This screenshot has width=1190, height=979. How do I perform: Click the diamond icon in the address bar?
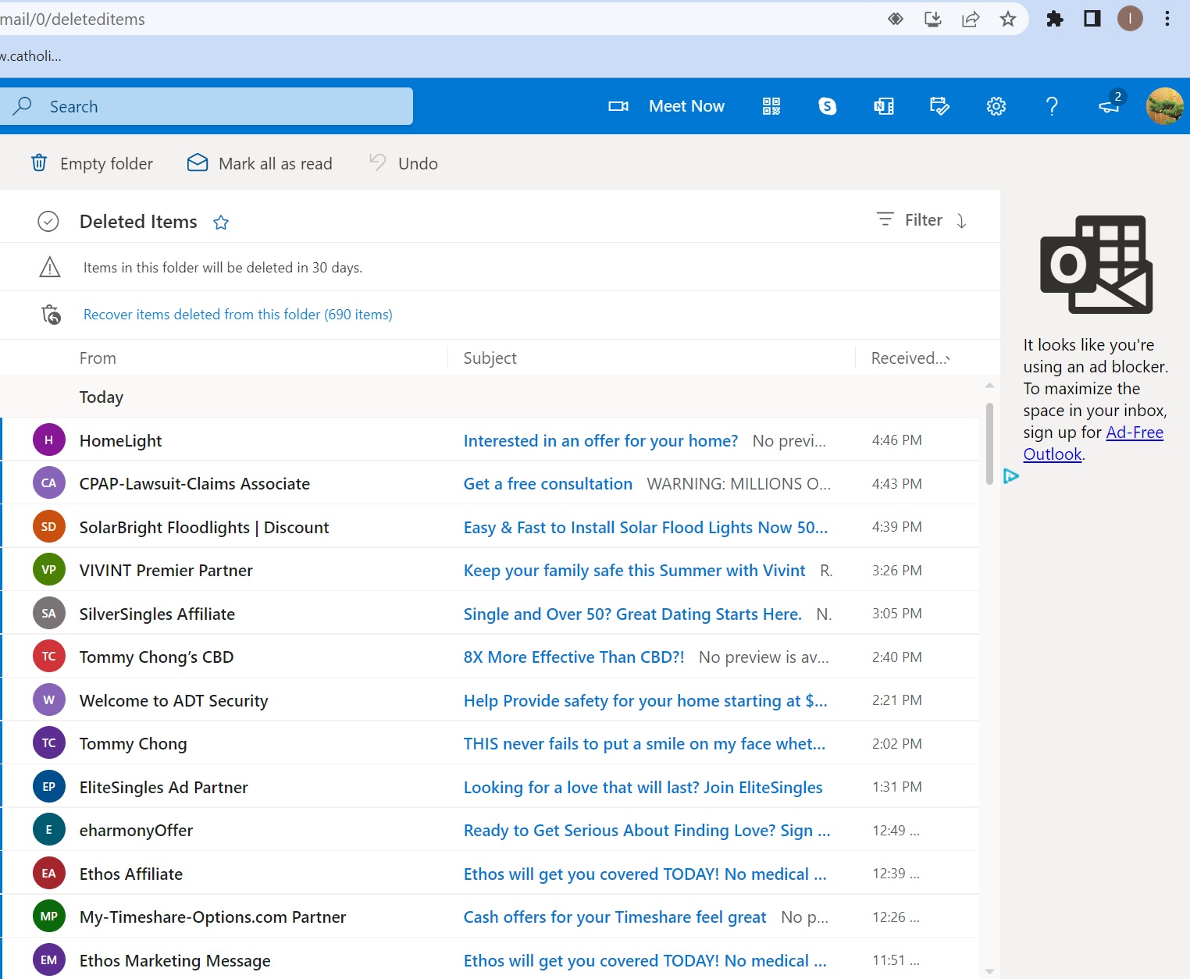(x=896, y=19)
